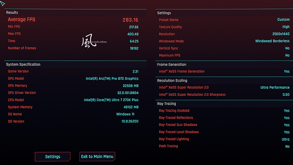Click XeSS Super Resolution 2.0 Sharpness label

192,95
